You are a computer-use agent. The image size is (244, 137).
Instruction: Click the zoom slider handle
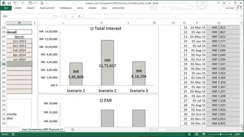pyautogui.click(x=221, y=134)
